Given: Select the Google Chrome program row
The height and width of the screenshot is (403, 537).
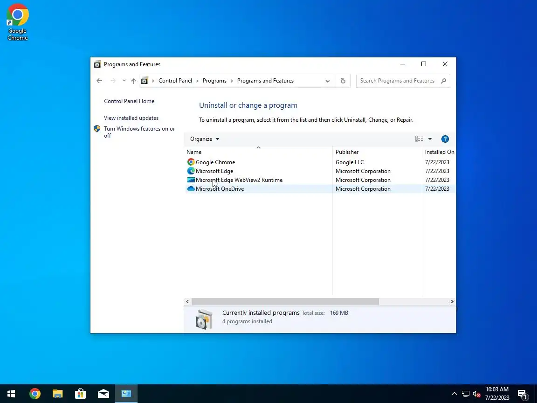Looking at the screenshot, I should (320, 162).
